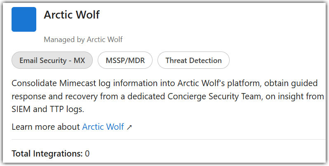
Task: Select the MSSP/MDR category tag
Action: tap(125, 60)
